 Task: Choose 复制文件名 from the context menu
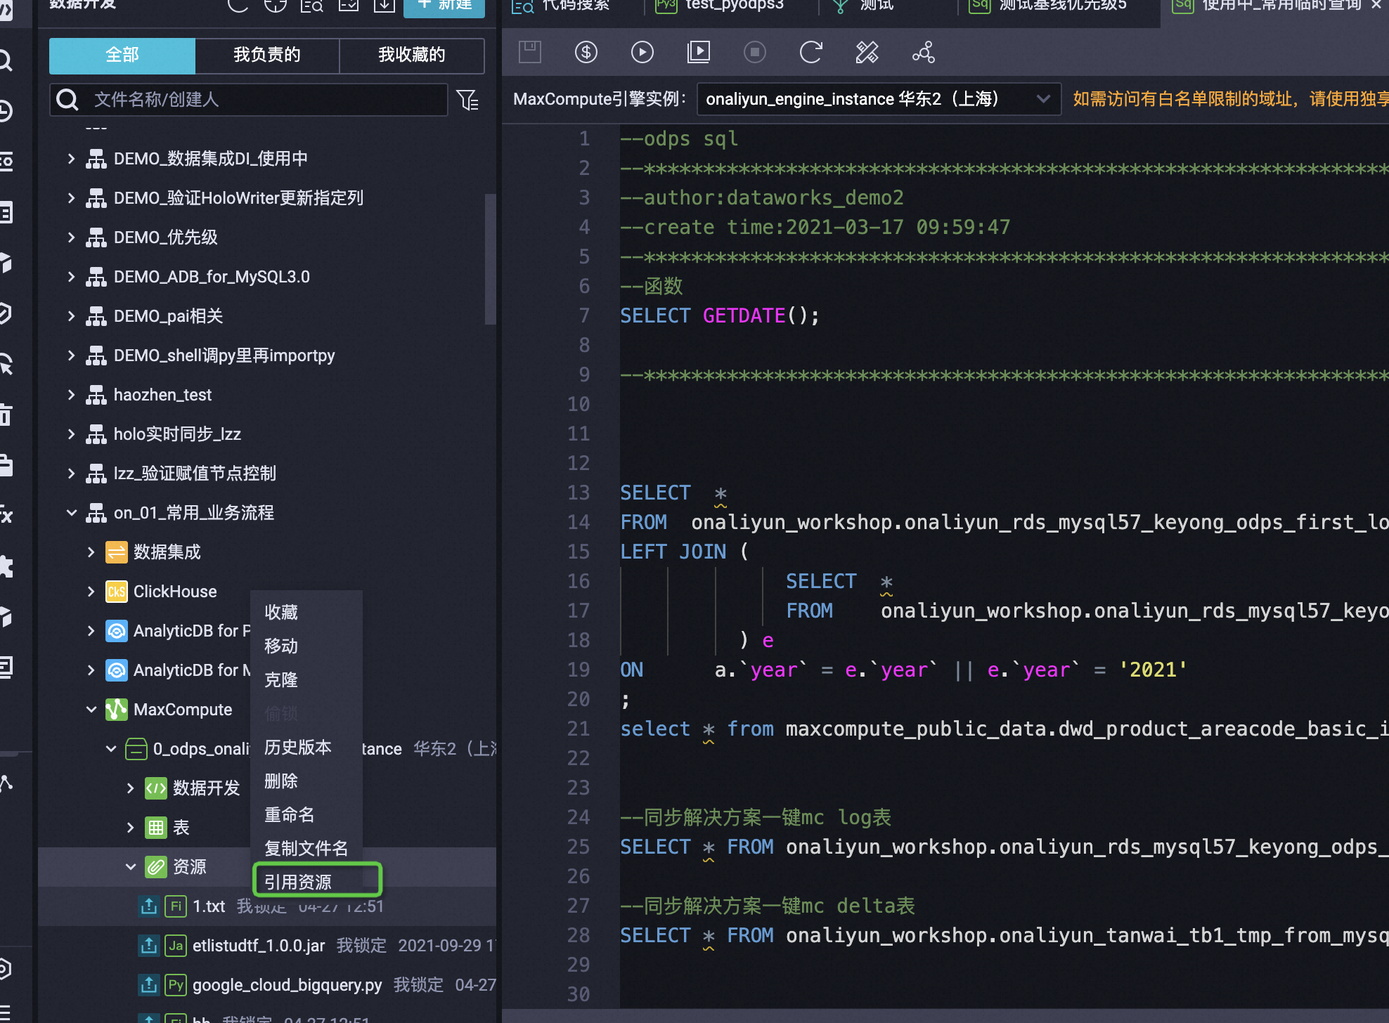[306, 849]
